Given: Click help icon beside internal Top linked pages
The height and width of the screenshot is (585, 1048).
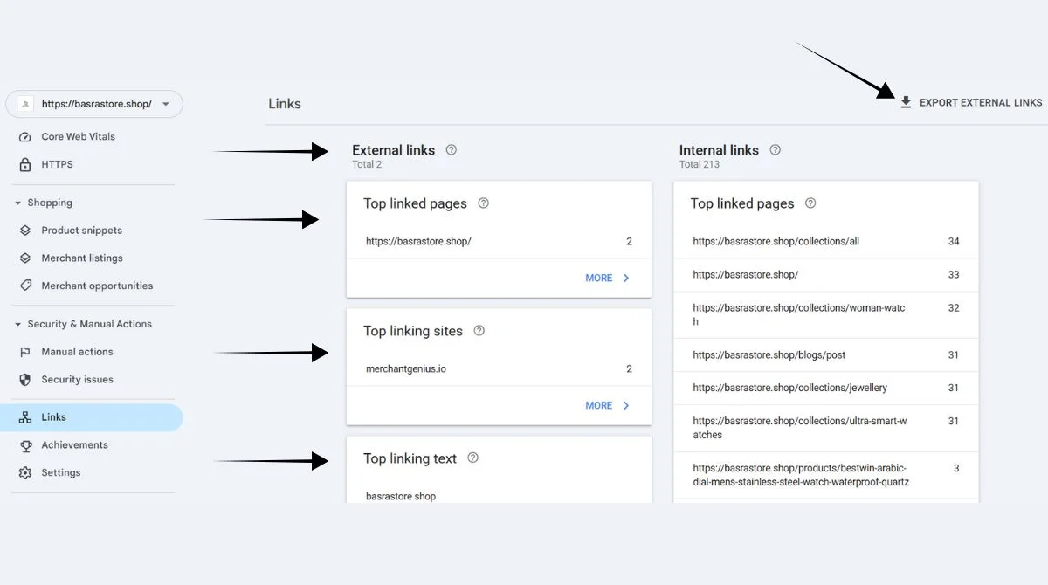Looking at the screenshot, I should pyautogui.click(x=810, y=203).
